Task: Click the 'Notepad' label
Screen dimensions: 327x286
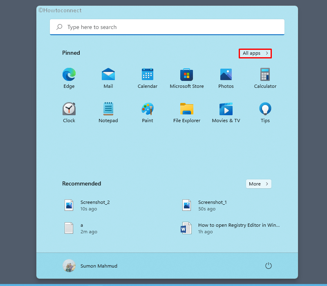Action: (x=108, y=121)
